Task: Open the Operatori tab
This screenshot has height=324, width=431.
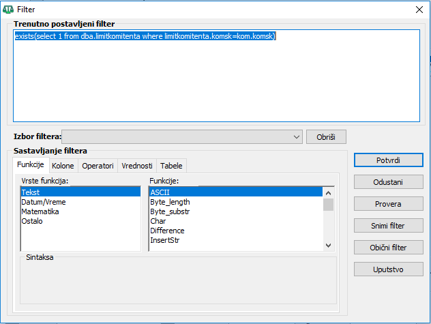Action: point(98,166)
